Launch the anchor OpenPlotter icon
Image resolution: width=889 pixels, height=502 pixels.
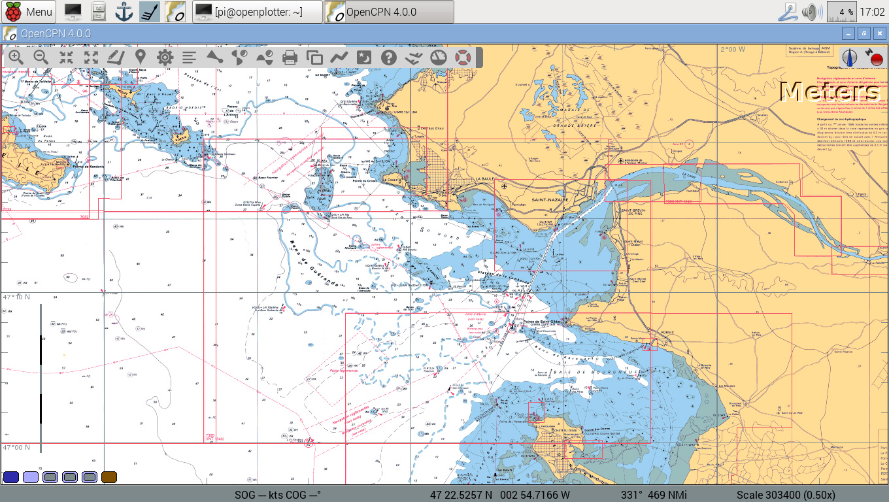pyautogui.click(x=123, y=12)
